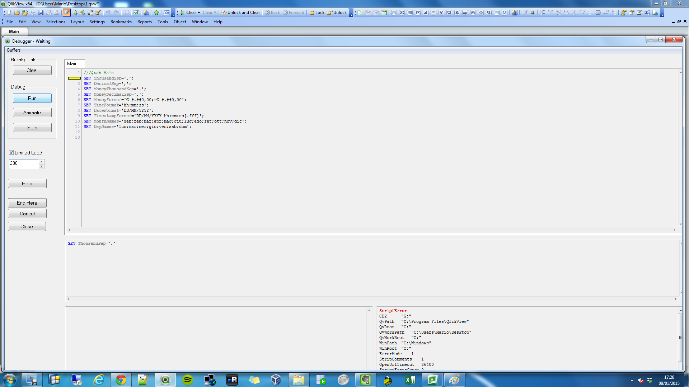Click the Reload script toolbar icon
Viewport: 689px width, 387px height.
pos(75,13)
